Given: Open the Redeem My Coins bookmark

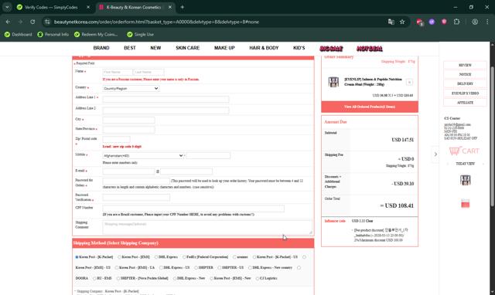Looking at the screenshot, I should (x=96, y=34).
